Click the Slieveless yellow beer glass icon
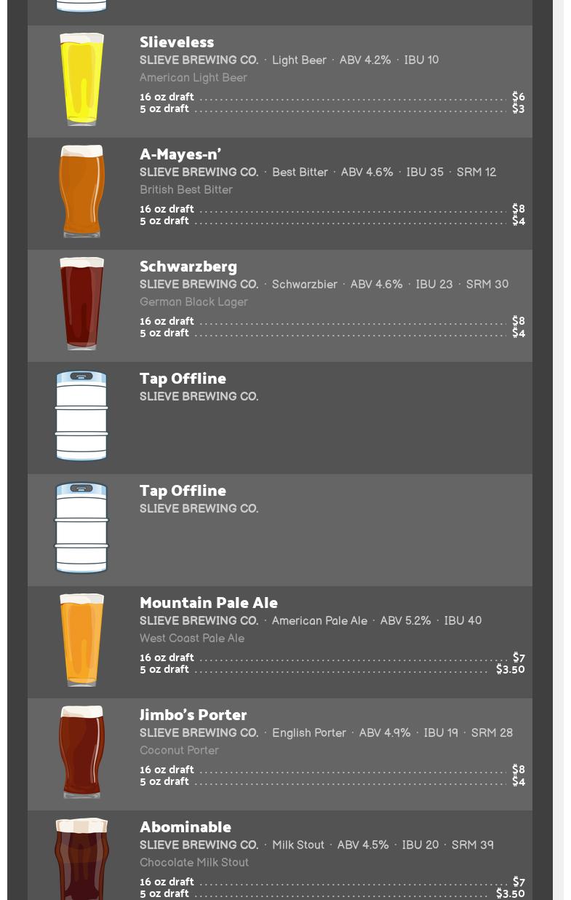Screen dimensions: 571x900 click(81, 79)
